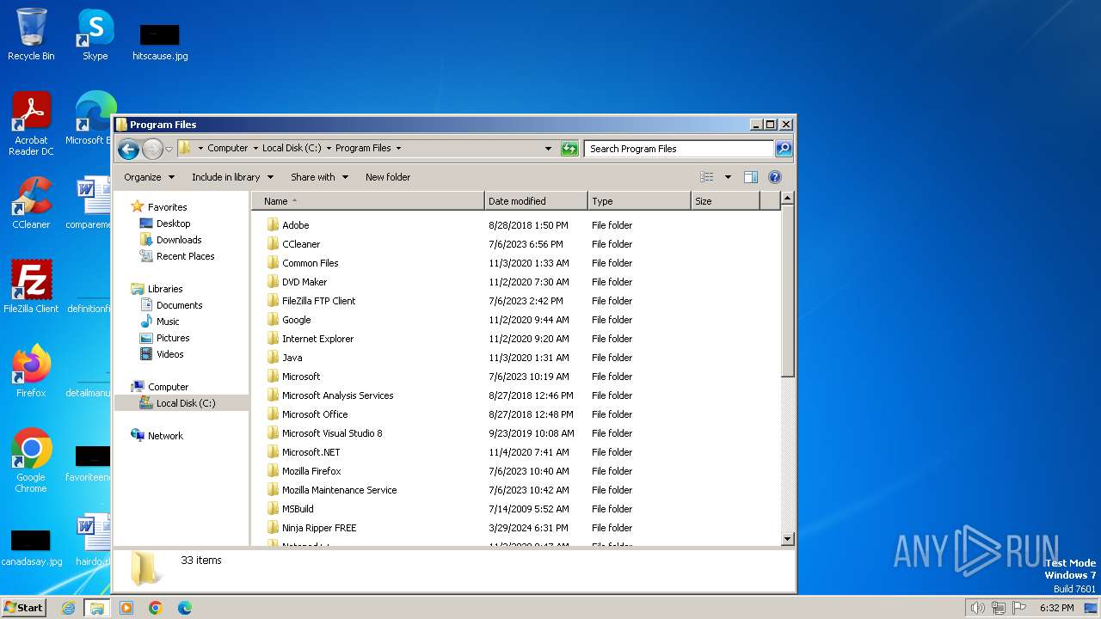Open the Organize menu
Viewport: 1101px width, 619px height.
coord(149,177)
